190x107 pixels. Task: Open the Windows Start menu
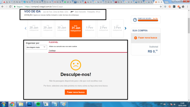coord(4,104)
